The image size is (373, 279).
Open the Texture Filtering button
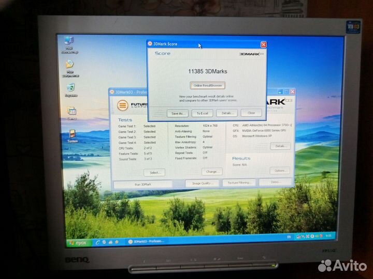point(239,183)
